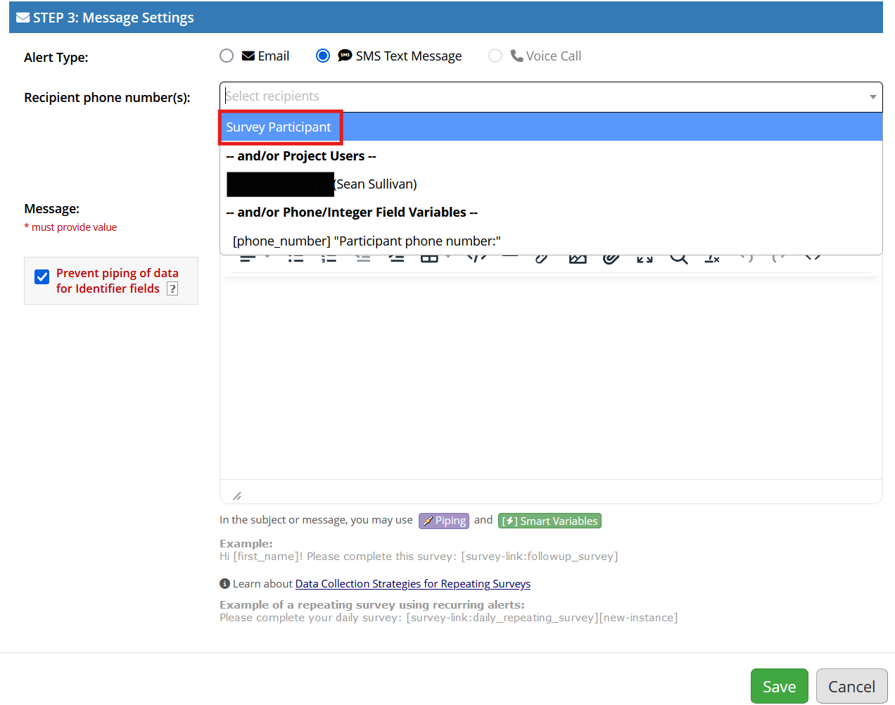Click the info icon before Learn about
This screenshot has height=705, width=895.
point(224,584)
